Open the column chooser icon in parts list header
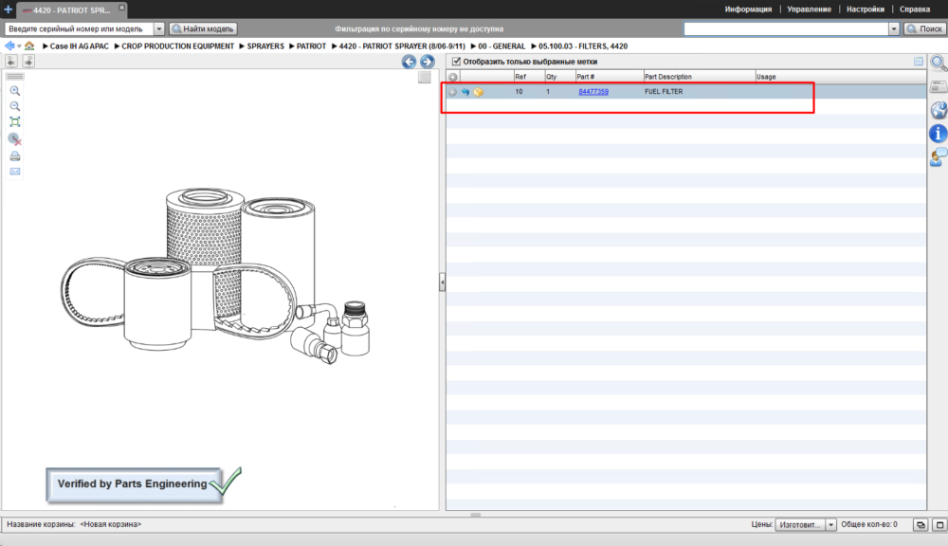 click(x=919, y=62)
